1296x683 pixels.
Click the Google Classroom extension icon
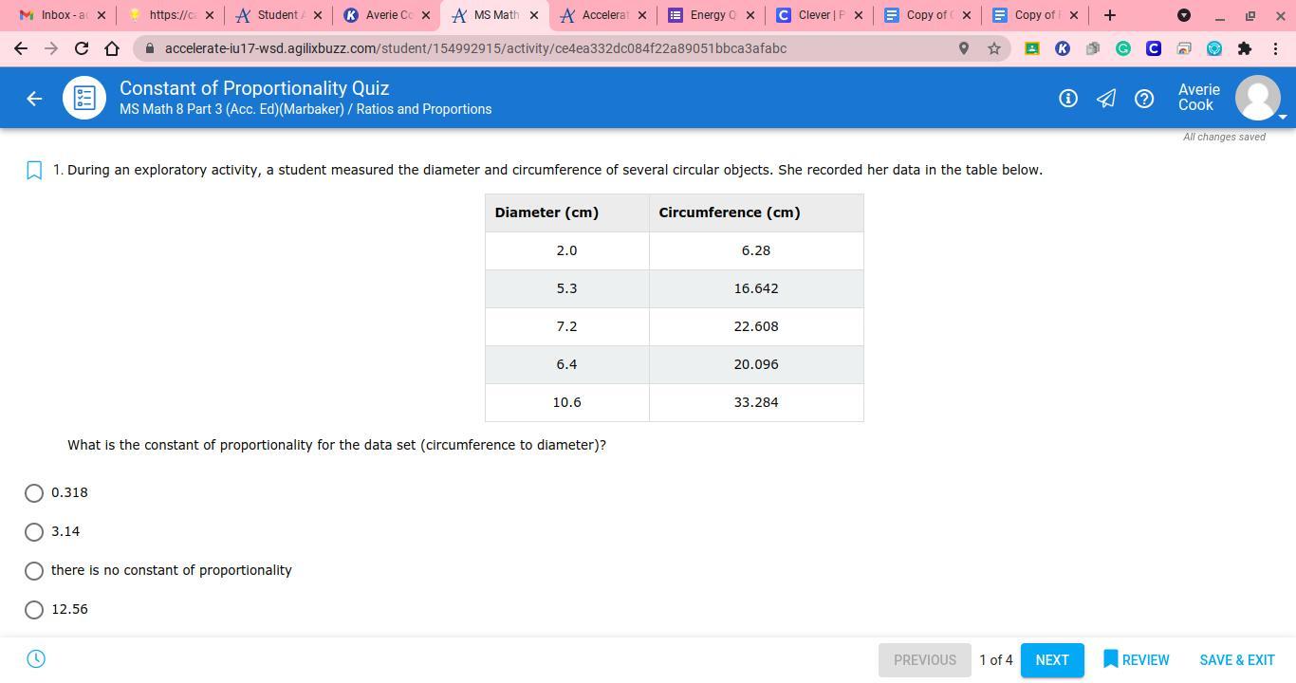tap(1032, 48)
